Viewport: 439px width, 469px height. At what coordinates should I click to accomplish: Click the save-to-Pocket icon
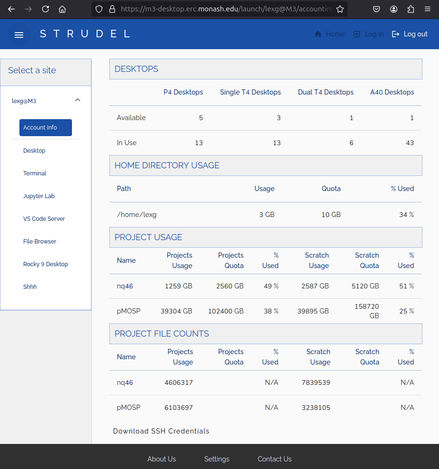376,9
